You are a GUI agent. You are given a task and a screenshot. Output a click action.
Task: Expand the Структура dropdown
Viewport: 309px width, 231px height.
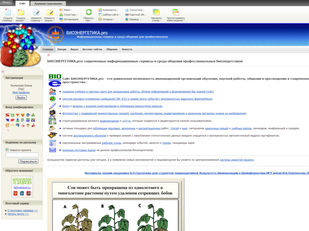tap(68, 14)
